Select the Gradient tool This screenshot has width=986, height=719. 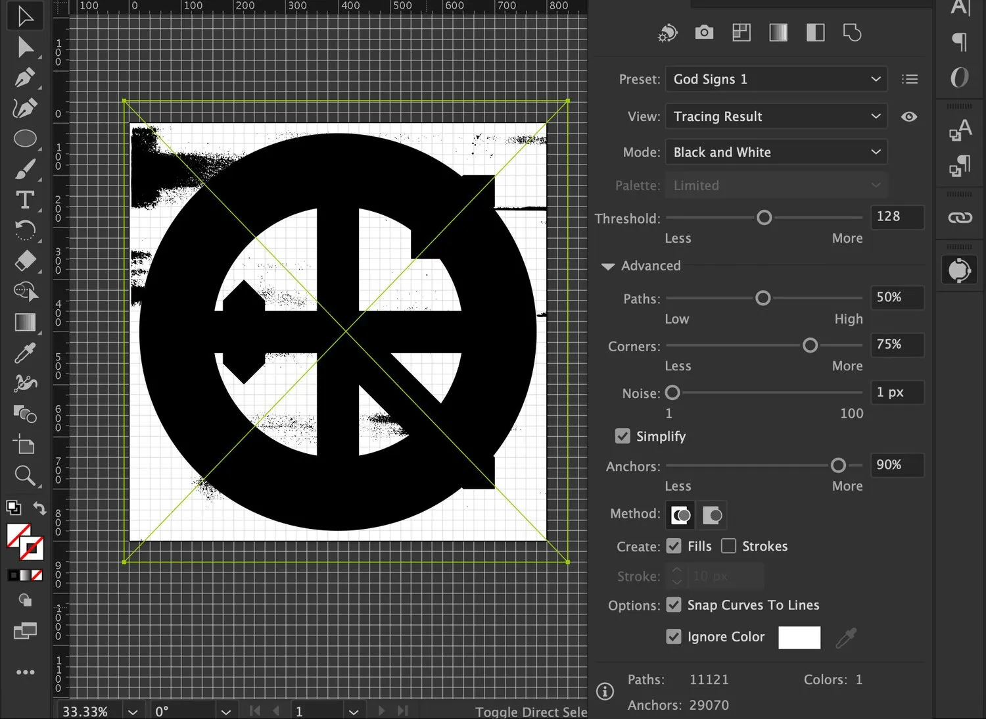point(25,322)
